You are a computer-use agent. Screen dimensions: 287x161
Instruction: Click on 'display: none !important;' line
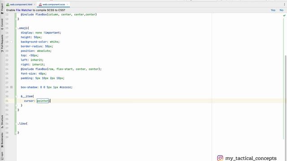click(41, 33)
